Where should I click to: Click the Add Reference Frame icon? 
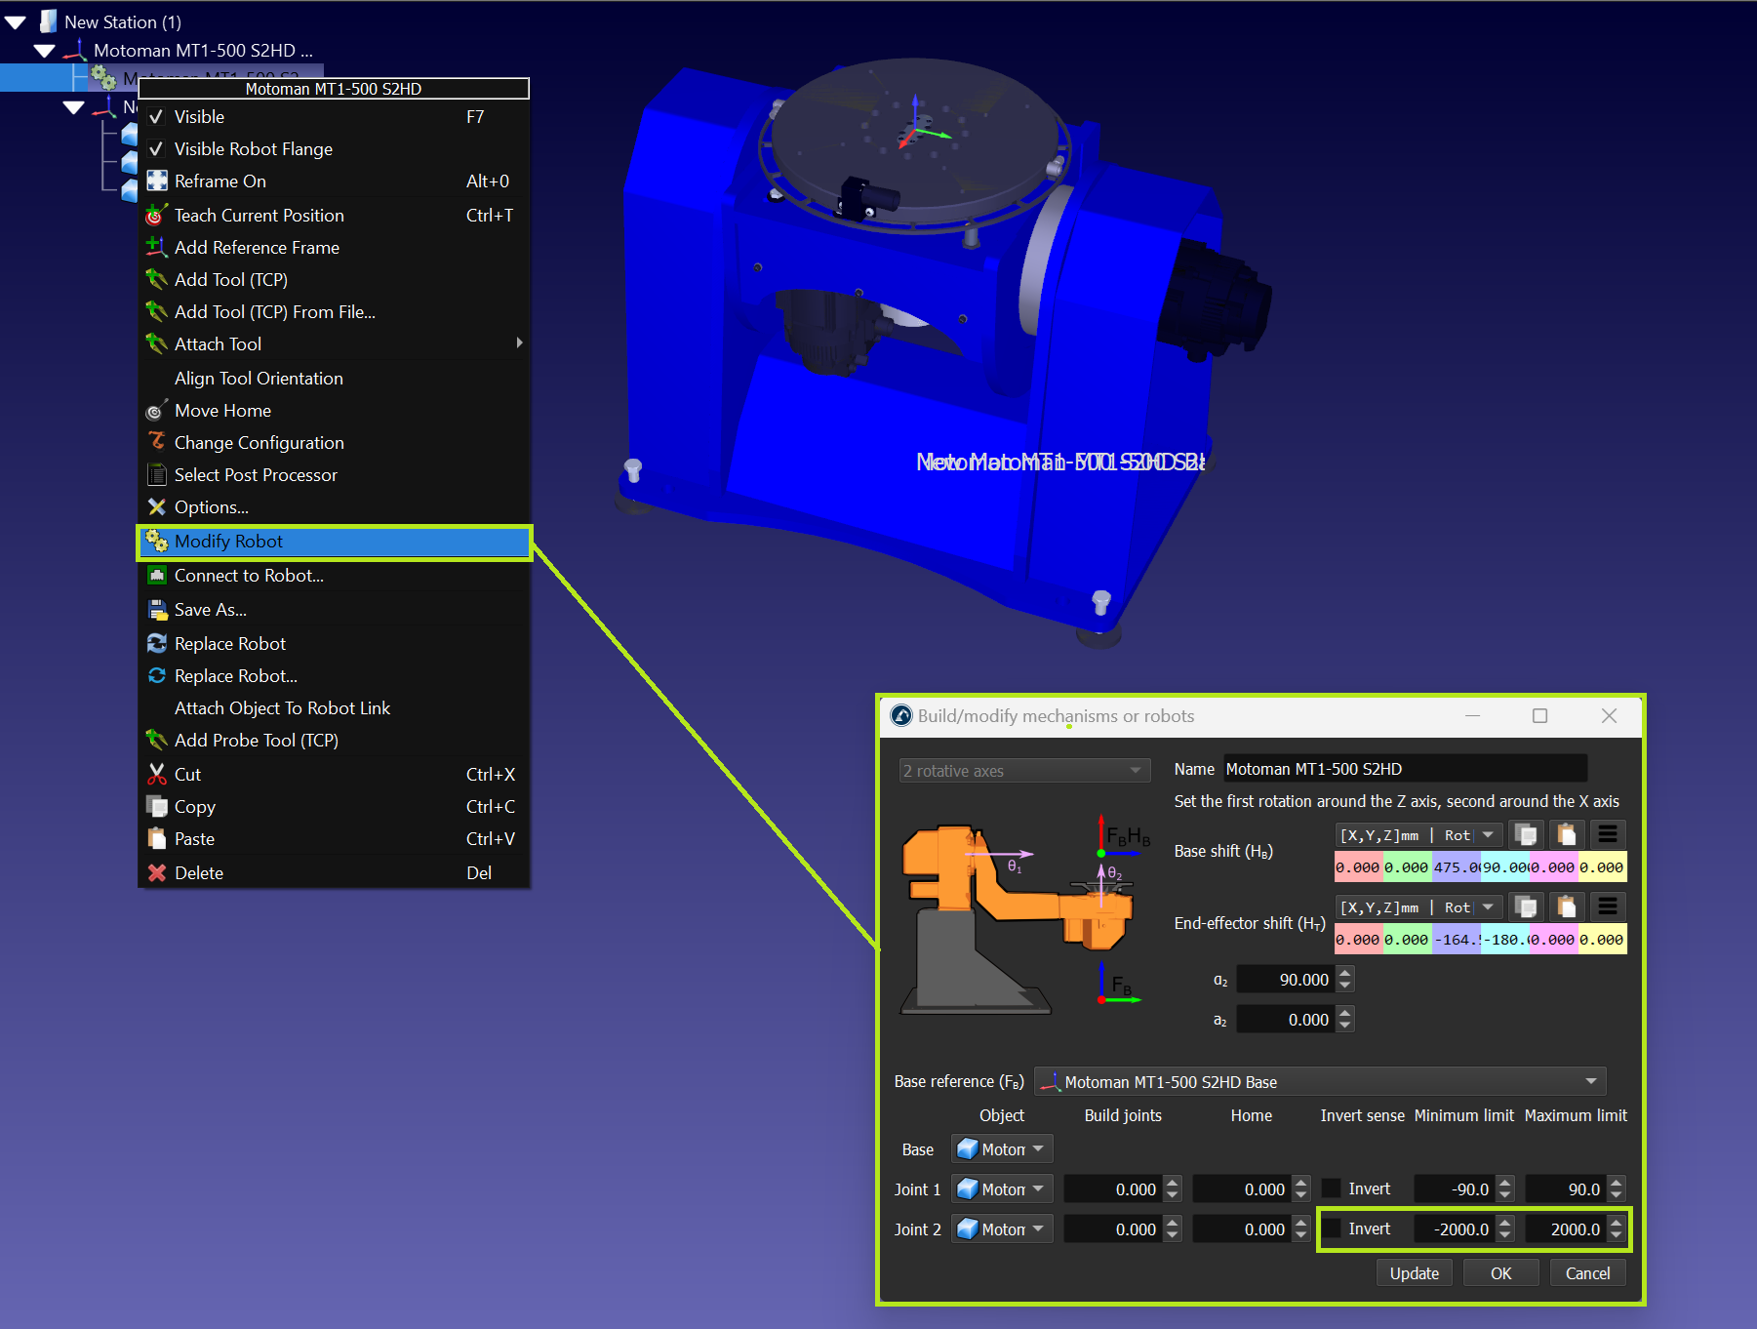[x=156, y=248]
